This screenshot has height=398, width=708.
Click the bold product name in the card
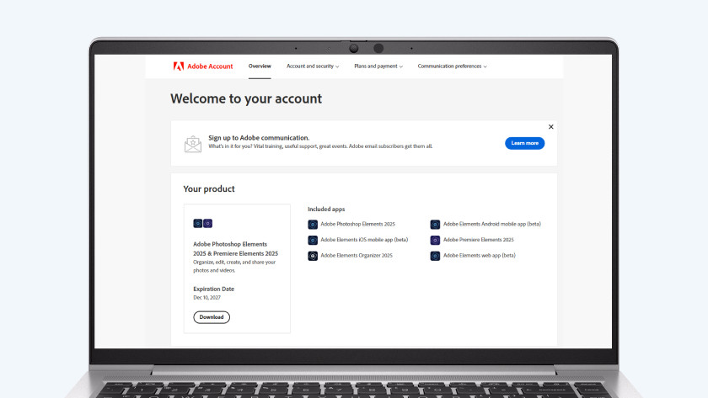click(235, 248)
